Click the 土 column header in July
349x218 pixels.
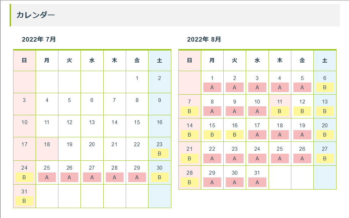point(159,60)
